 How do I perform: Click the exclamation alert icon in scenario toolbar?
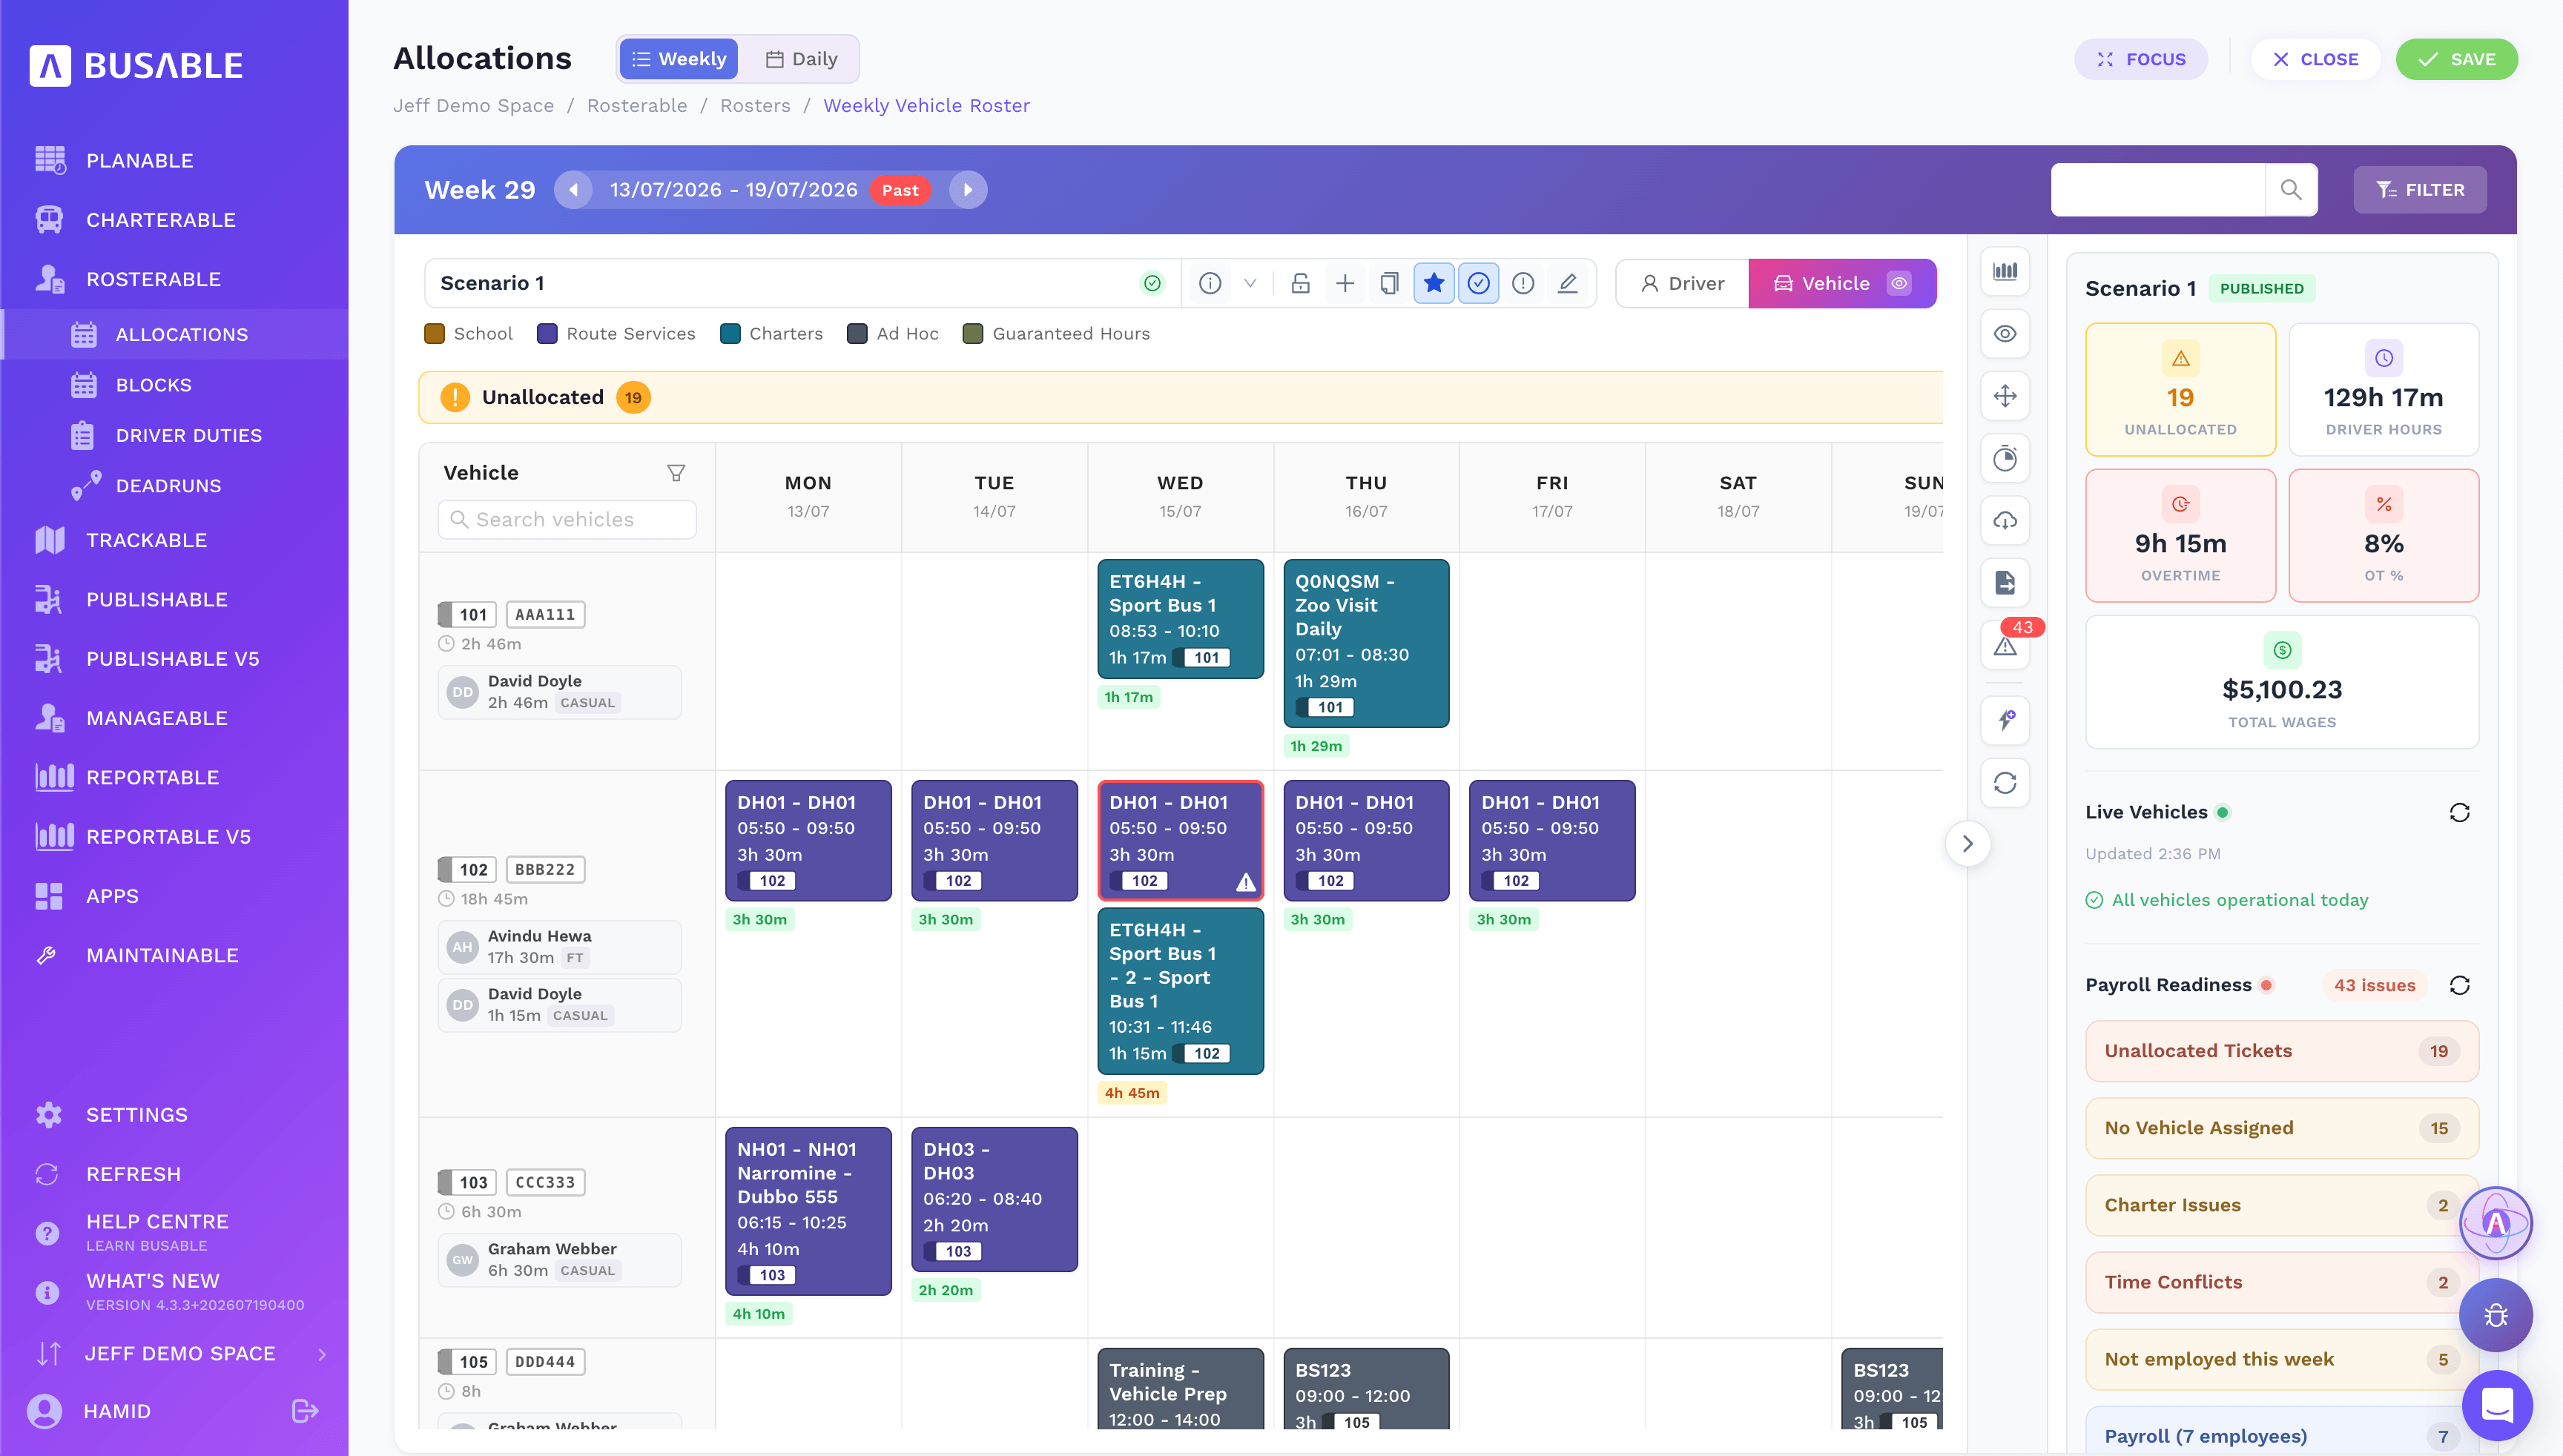[1523, 283]
